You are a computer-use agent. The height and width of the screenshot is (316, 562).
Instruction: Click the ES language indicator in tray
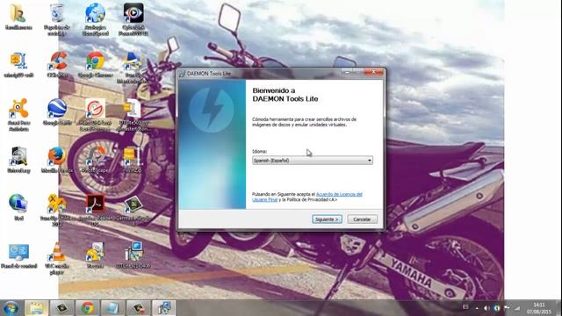[x=465, y=307]
